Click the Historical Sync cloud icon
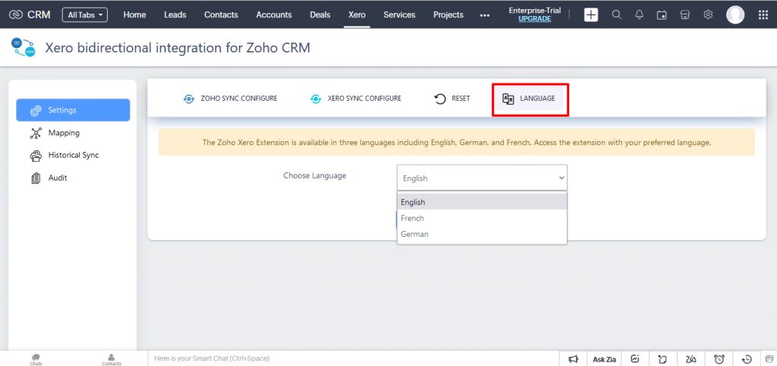777x366 pixels. pyautogui.click(x=36, y=156)
